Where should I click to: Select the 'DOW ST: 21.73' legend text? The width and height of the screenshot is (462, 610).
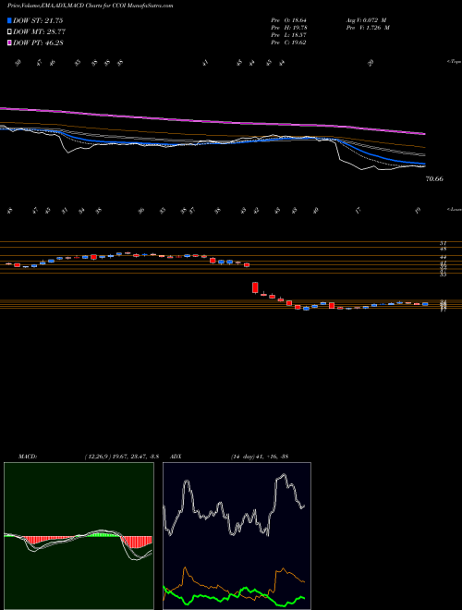(x=38, y=20)
